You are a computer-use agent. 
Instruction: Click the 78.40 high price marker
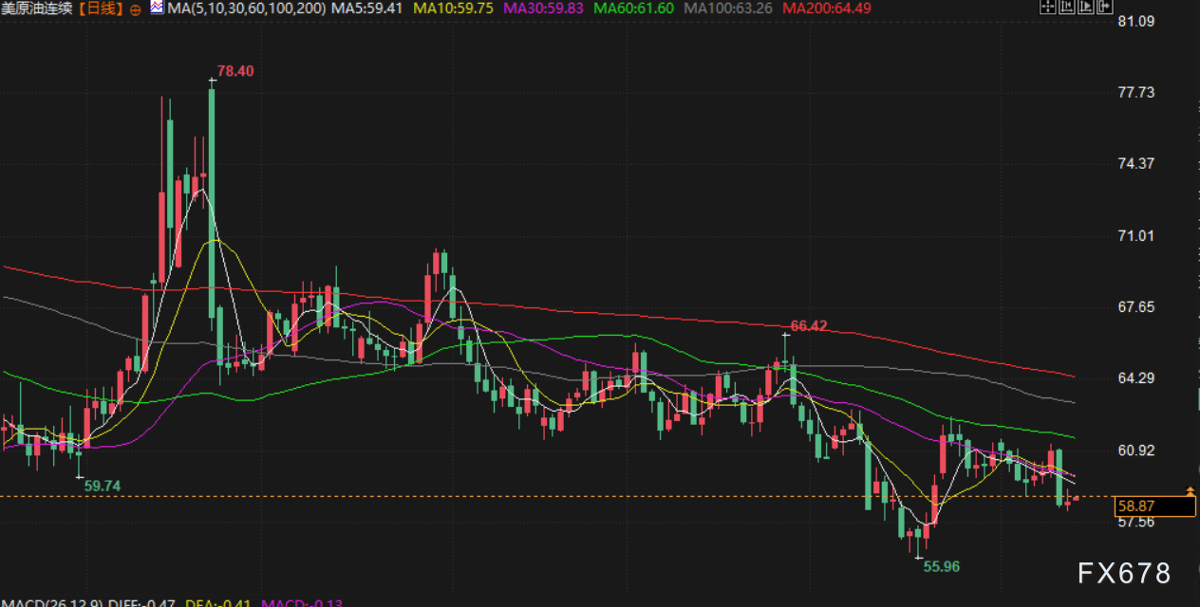235,71
